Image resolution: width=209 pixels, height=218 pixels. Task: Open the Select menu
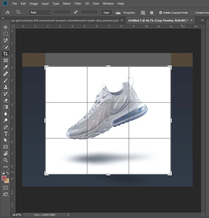coord(67,4)
